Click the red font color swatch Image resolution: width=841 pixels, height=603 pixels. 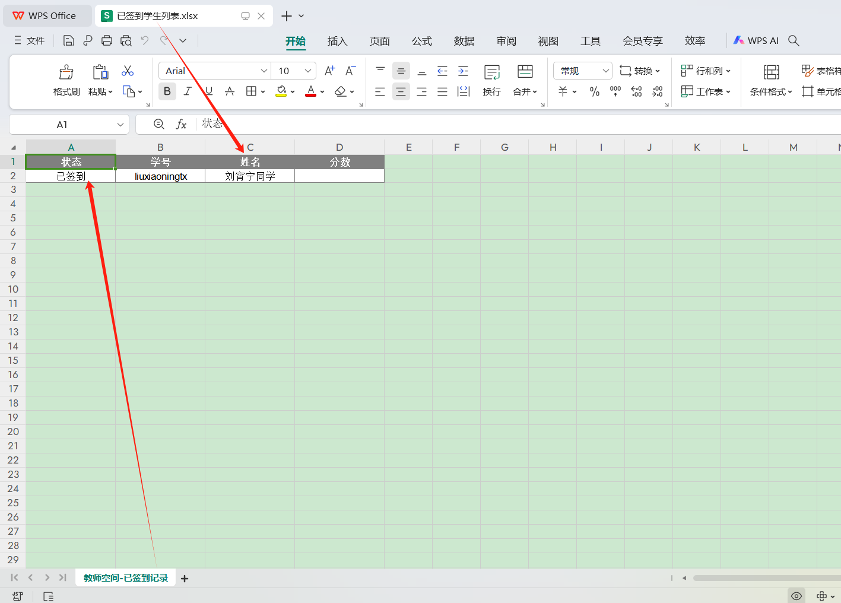[310, 91]
